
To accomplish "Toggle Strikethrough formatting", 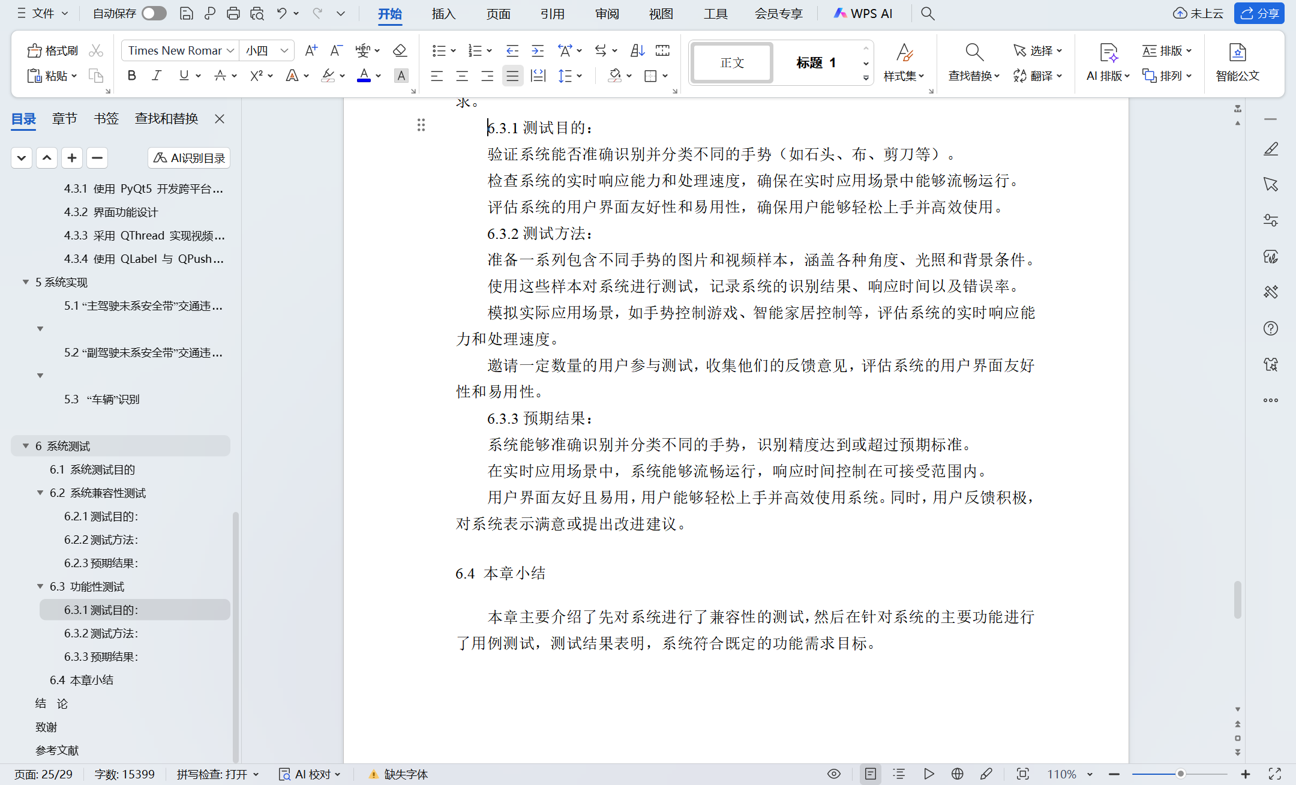I will [220, 76].
